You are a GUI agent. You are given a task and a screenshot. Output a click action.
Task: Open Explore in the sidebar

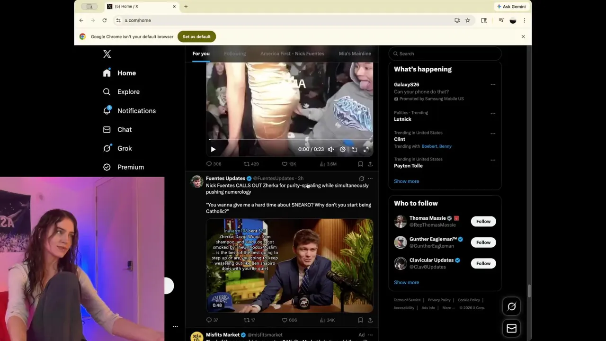click(x=122, y=92)
